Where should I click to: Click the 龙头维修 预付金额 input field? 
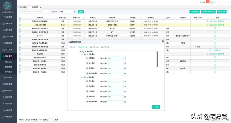(116, 63)
